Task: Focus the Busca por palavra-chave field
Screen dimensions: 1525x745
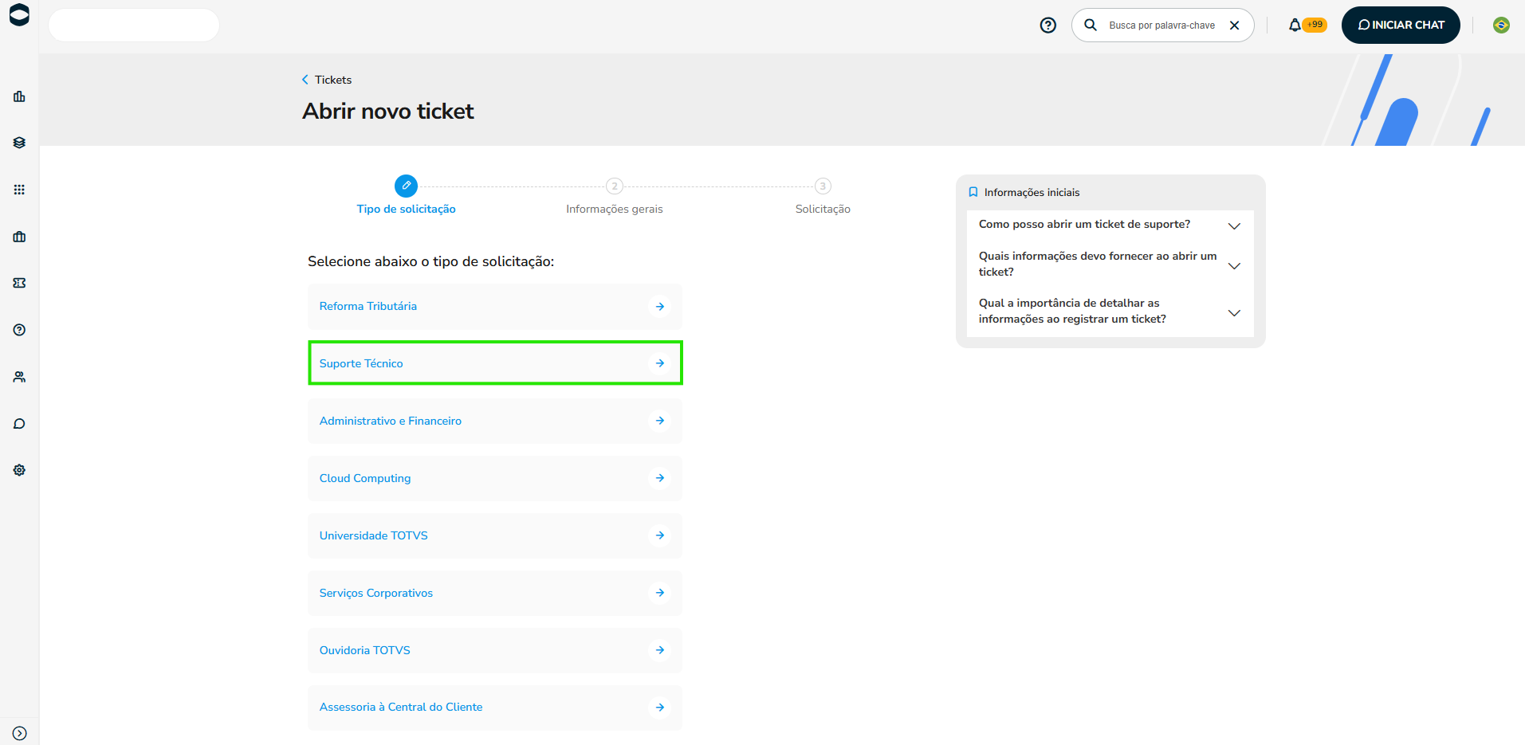Action: [x=1162, y=25]
